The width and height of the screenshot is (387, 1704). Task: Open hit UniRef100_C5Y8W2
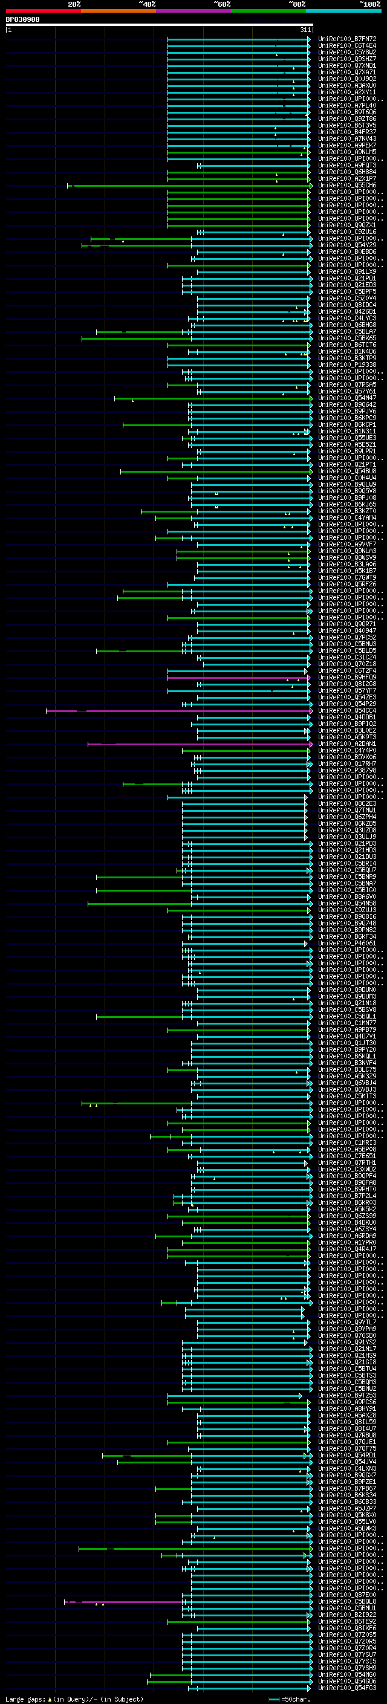pyautogui.click(x=347, y=52)
